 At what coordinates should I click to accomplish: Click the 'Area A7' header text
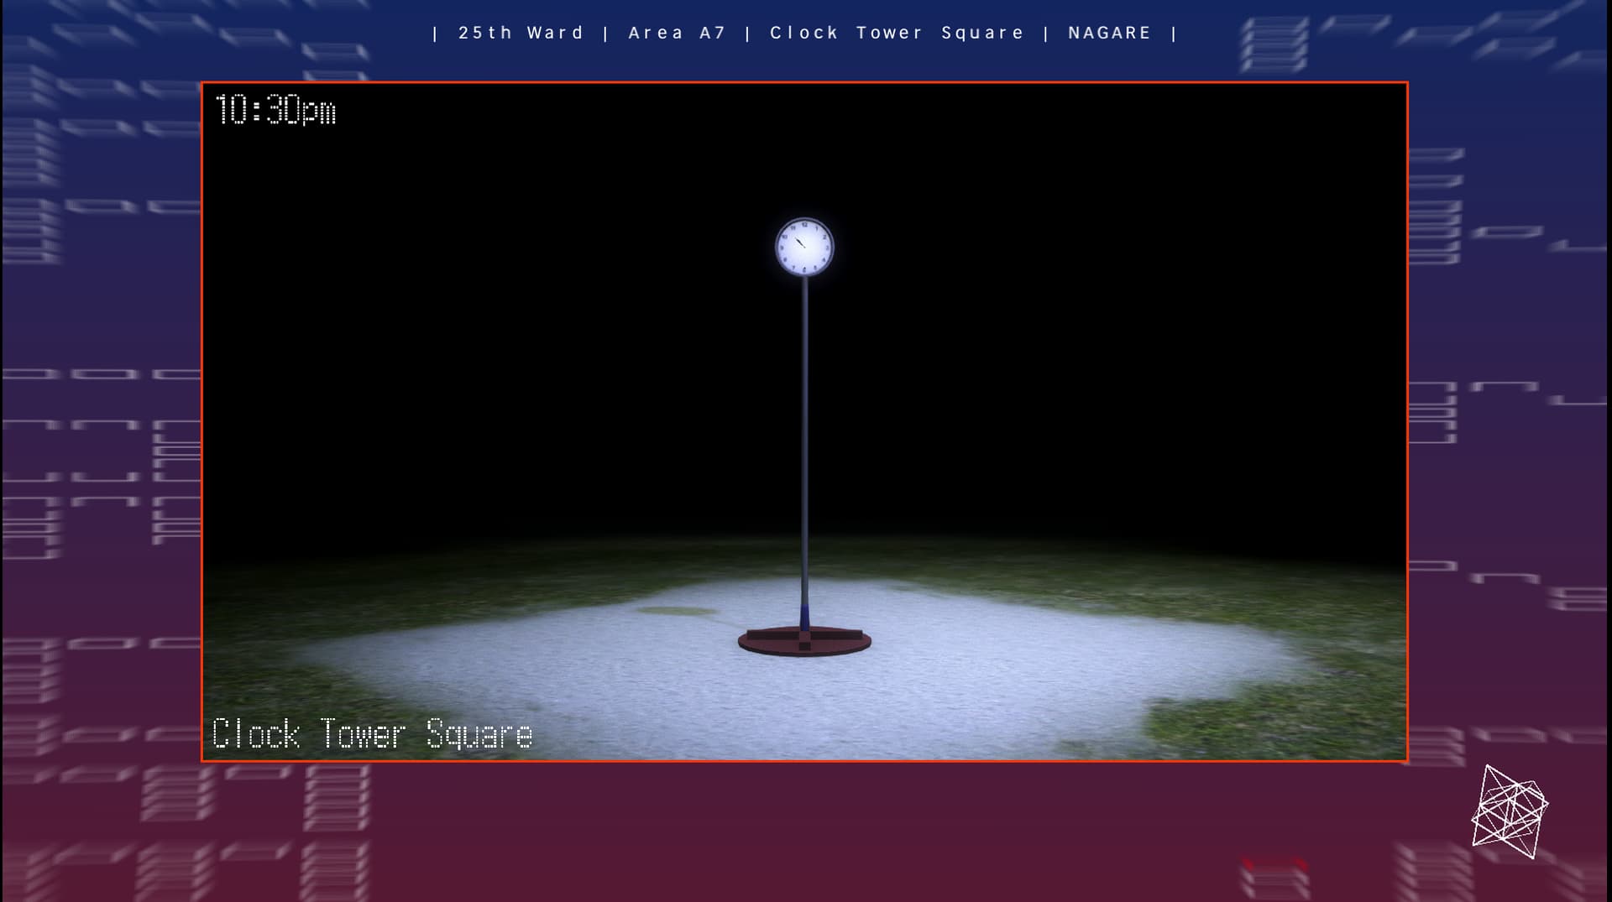677,33
